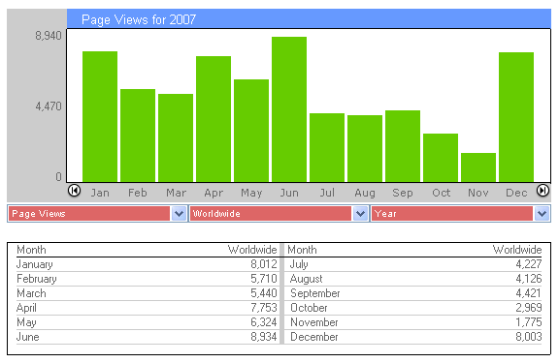Click the Nov axis label
Viewport: 559px width, 363px height.
pos(478,193)
